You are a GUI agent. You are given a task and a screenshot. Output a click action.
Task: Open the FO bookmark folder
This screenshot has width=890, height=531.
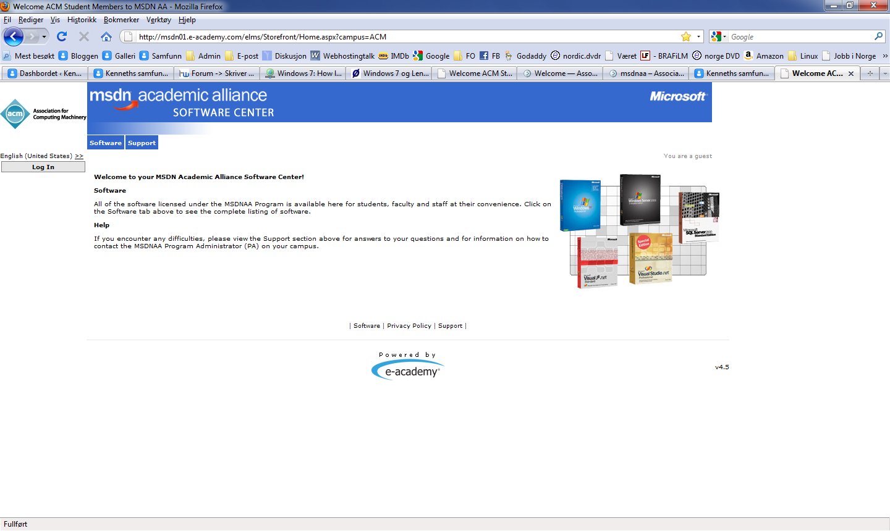pyautogui.click(x=464, y=56)
